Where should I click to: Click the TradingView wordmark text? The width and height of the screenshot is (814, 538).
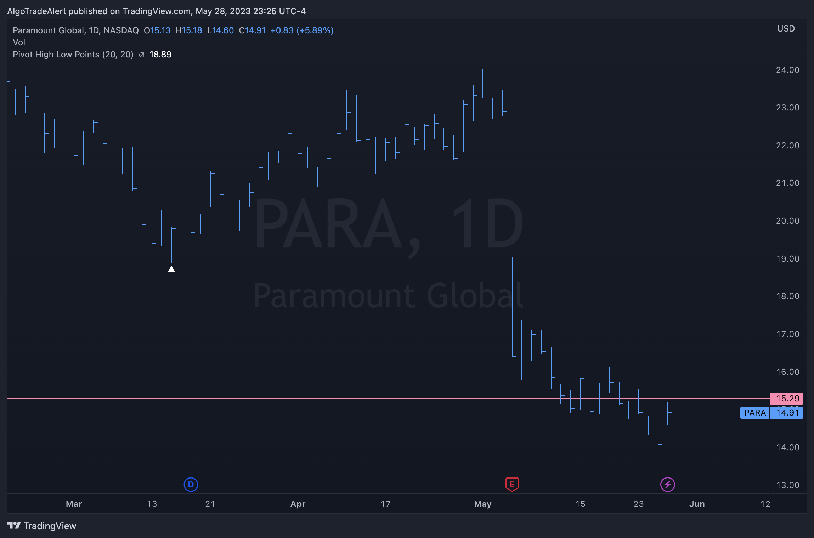[x=50, y=526]
